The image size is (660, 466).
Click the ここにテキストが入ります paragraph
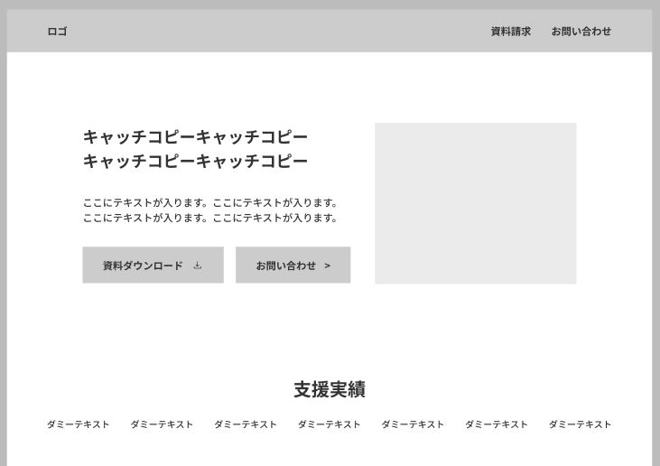click(x=210, y=210)
